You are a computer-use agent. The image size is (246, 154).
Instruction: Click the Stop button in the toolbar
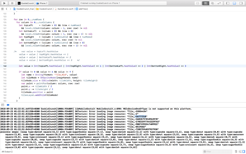[12, 3]
